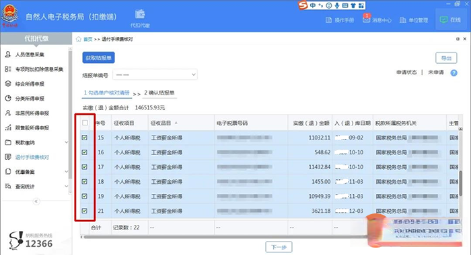The height and width of the screenshot is (255, 471).
Task: Click the blue help question mark icon
Action: pos(454,73)
